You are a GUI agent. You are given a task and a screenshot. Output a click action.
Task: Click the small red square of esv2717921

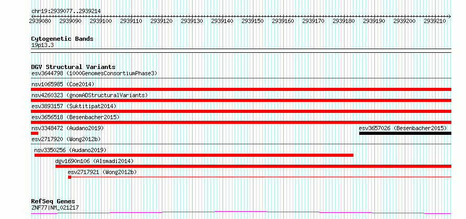click(x=70, y=177)
